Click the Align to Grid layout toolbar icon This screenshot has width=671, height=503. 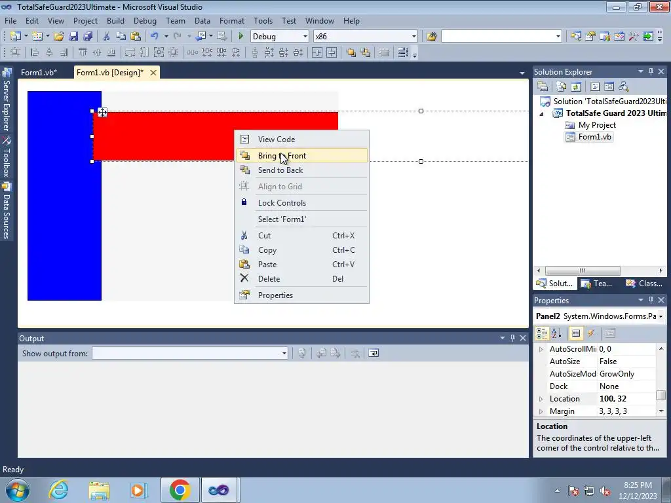click(15, 52)
